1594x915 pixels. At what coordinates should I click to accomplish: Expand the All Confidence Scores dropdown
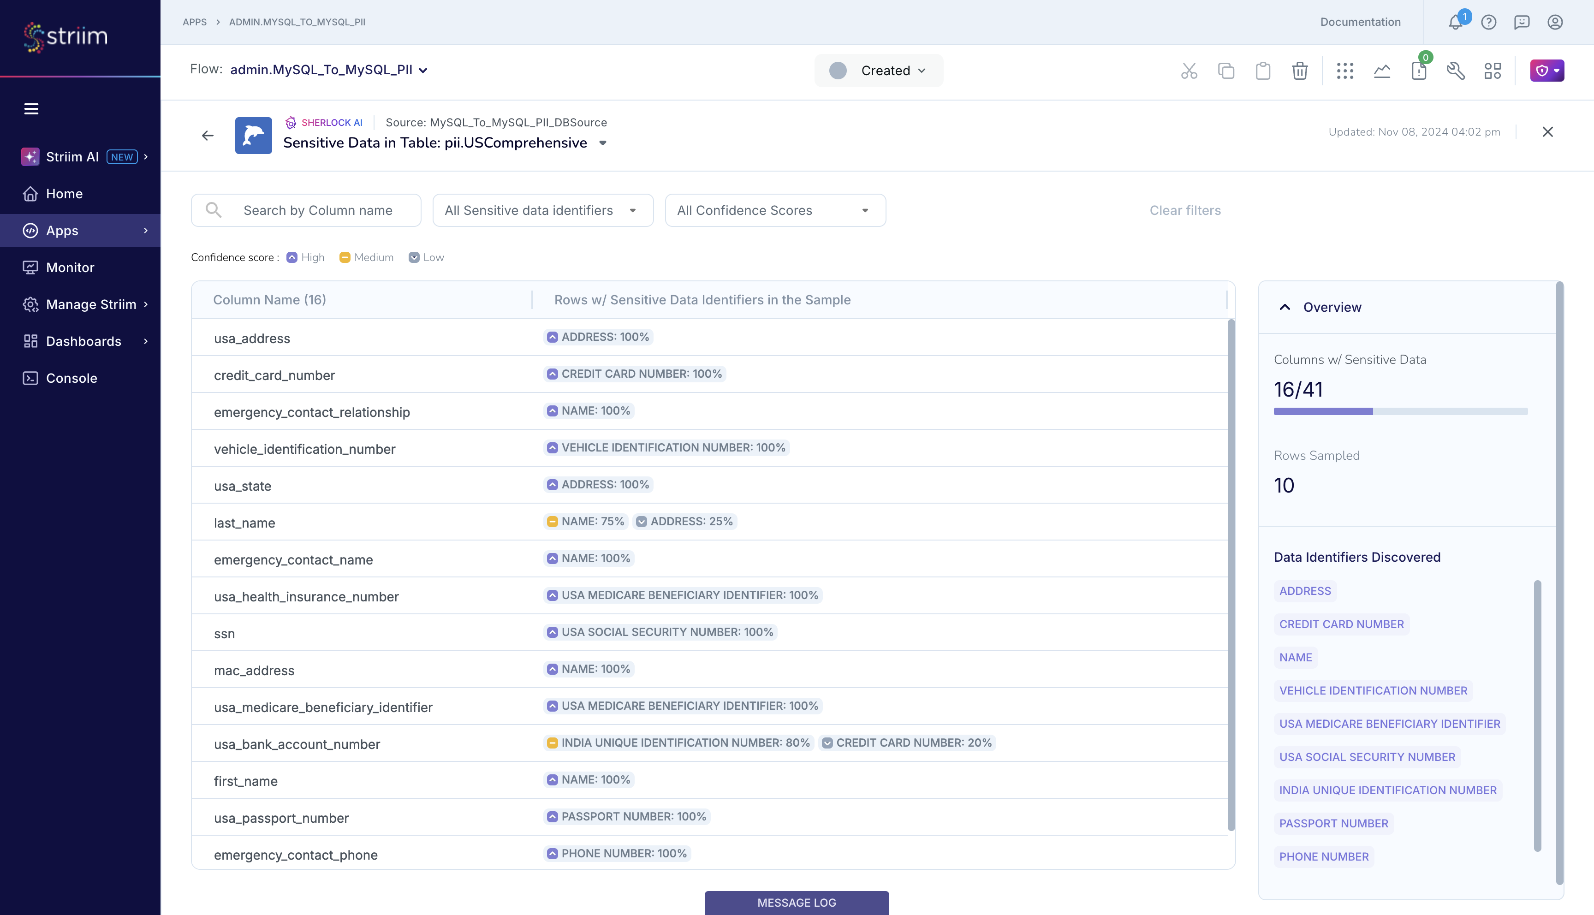click(775, 210)
